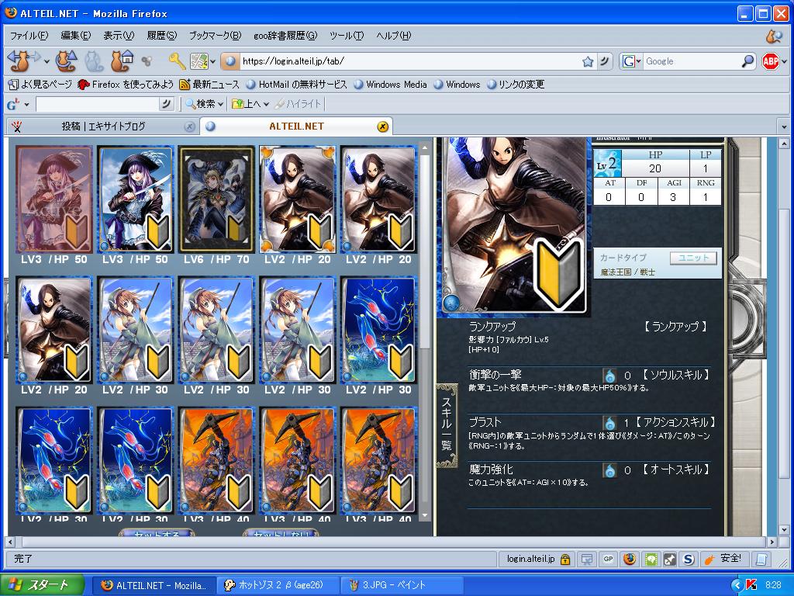Viewport: 794px width, 596px height.
Task: Open the 履歴(S) menu
Action: pos(162,36)
